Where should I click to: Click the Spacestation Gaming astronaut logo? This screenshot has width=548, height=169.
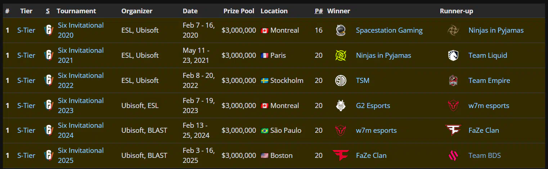click(341, 30)
